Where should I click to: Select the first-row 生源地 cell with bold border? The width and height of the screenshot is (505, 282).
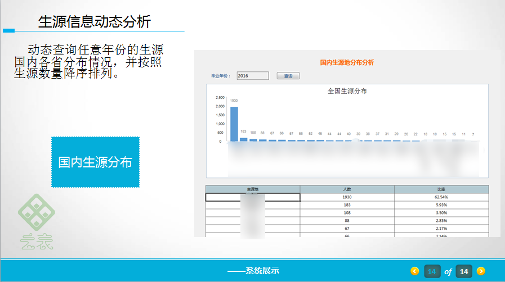point(253,197)
